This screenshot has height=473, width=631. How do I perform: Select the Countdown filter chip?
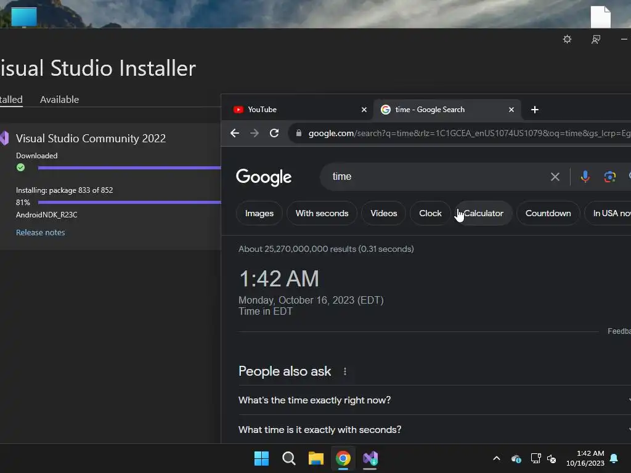pos(548,213)
